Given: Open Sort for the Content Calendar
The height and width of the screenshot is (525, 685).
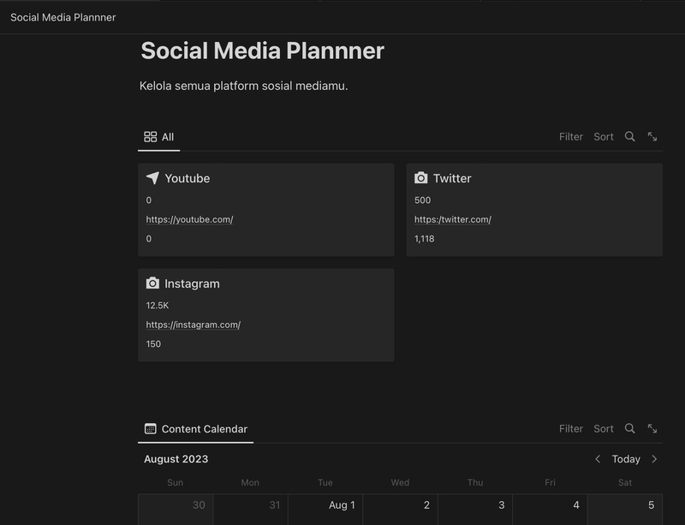Looking at the screenshot, I should [x=604, y=429].
